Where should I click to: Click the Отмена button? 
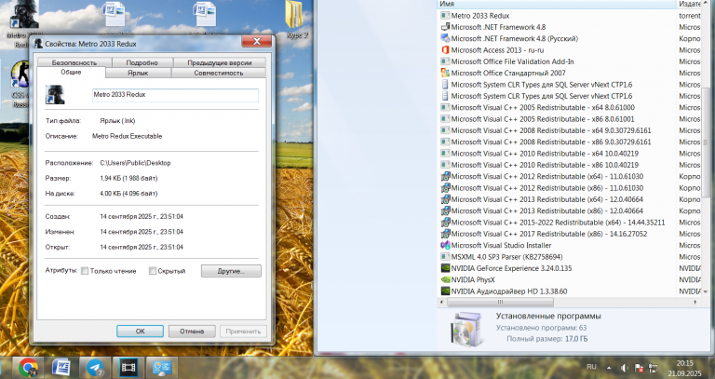pos(192,332)
